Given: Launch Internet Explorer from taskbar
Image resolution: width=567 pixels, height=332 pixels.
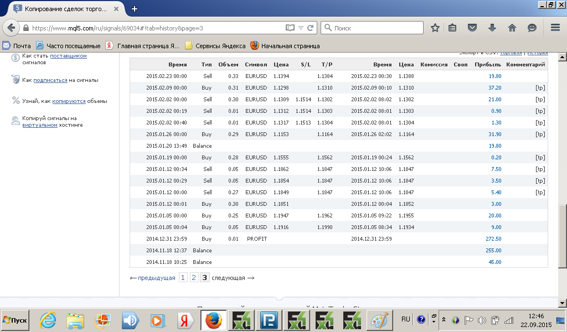Looking at the screenshot, I should [48, 320].
